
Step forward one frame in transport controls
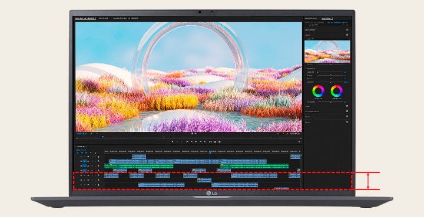(201, 141)
